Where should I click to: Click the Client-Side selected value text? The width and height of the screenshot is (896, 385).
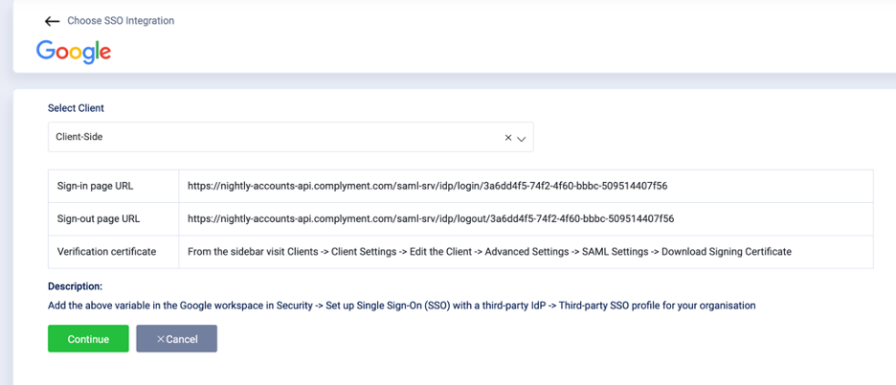[79, 137]
